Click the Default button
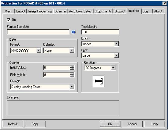The image size is (168, 130). [13, 124]
